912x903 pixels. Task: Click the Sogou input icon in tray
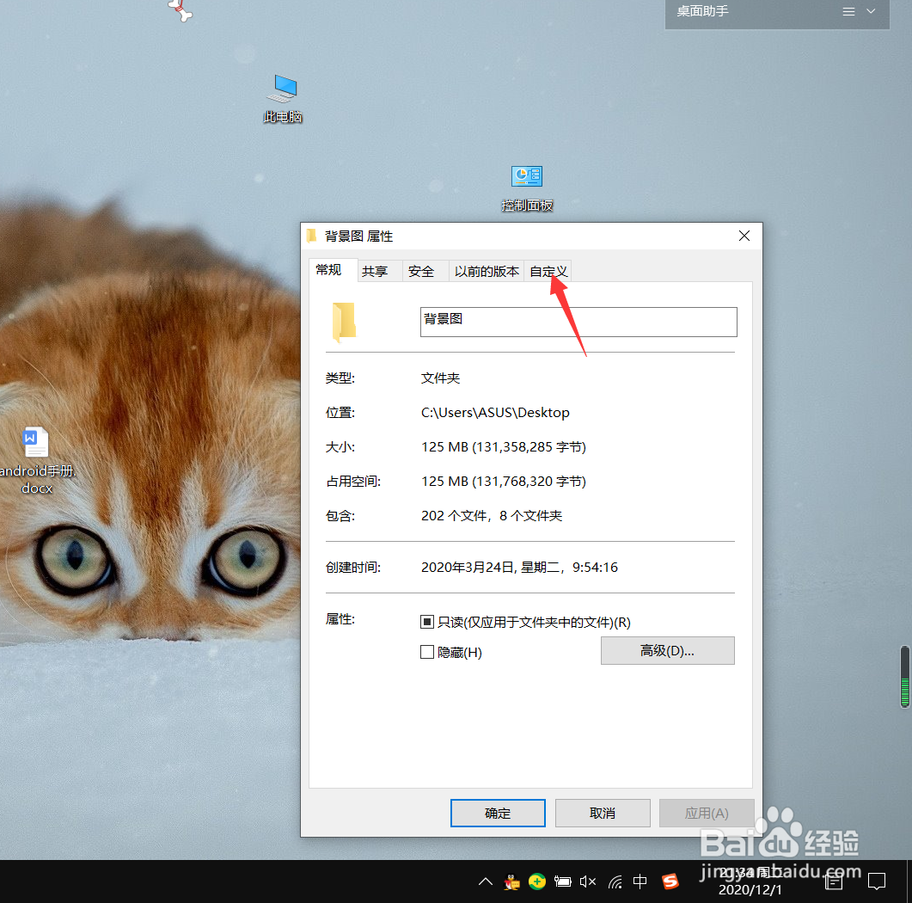pos(670,881)
